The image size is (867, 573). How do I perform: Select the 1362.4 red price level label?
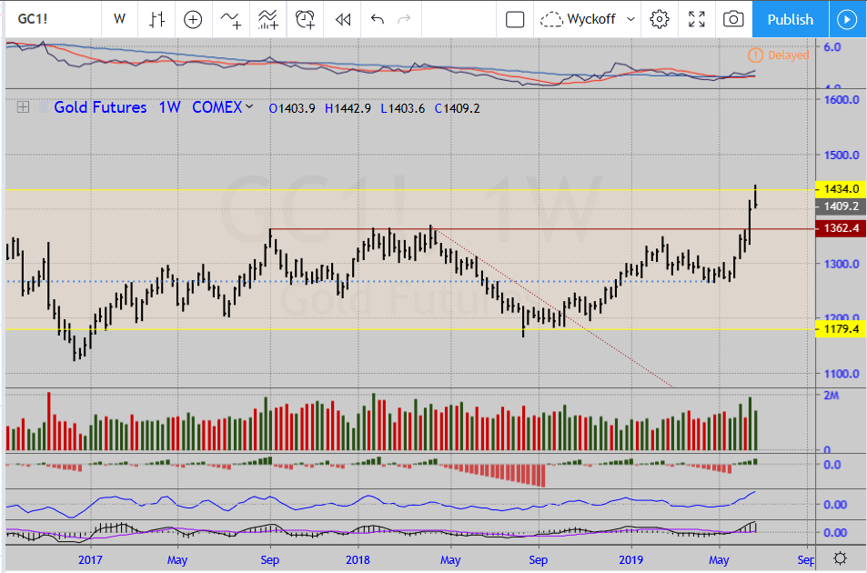tap(842, 228)
